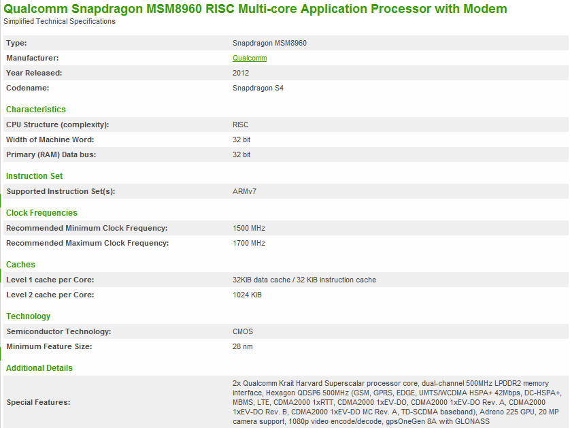Viewport: 570px width, 428px height.
Task: Select the 'Type:' row label
Action: [16, 43]
